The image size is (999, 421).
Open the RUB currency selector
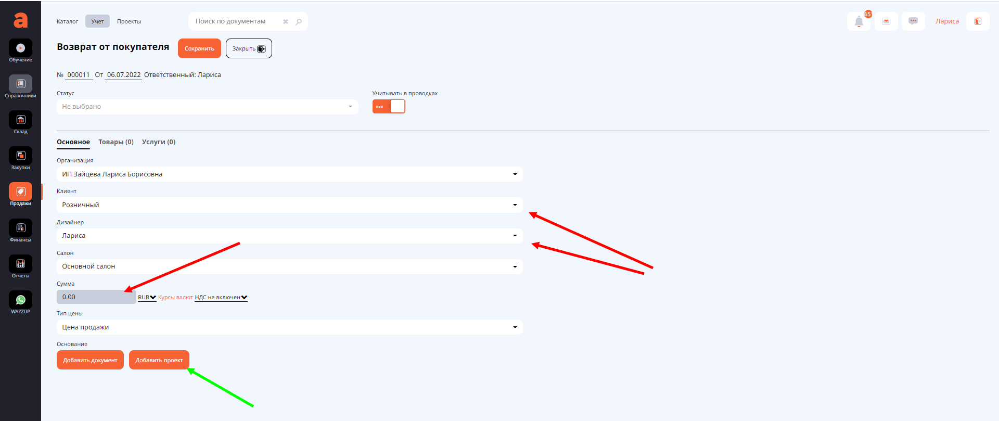click(x=147, y=298)
